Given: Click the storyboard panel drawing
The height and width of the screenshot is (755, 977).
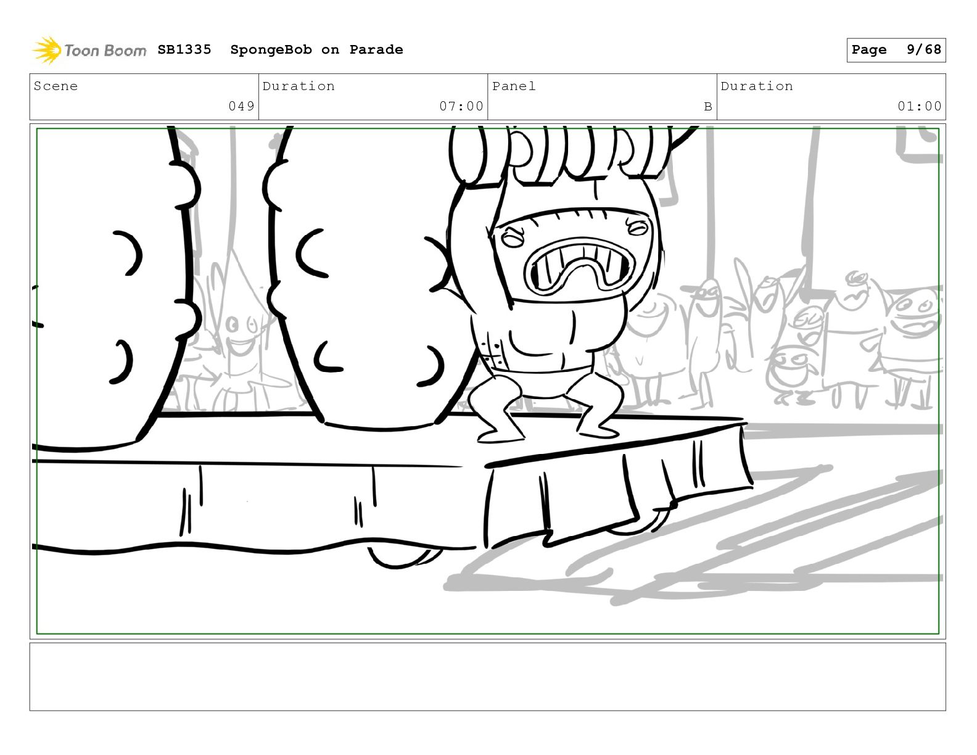Looking at the screenshot, I should pyautogui.click(x=487, y=381).
